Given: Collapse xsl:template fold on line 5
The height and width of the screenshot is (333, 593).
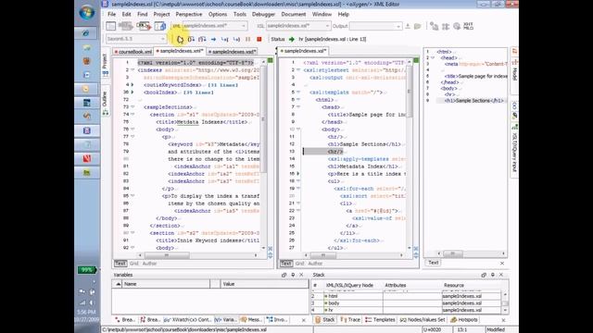Looking at the screenshot, I should tap(298, 92).
